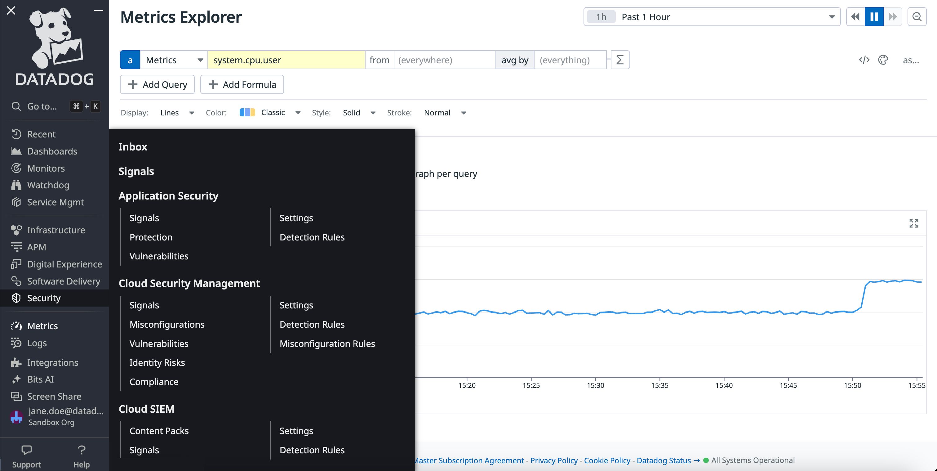Open the Watchdog section
937x471 pixels.
[49, 185]
